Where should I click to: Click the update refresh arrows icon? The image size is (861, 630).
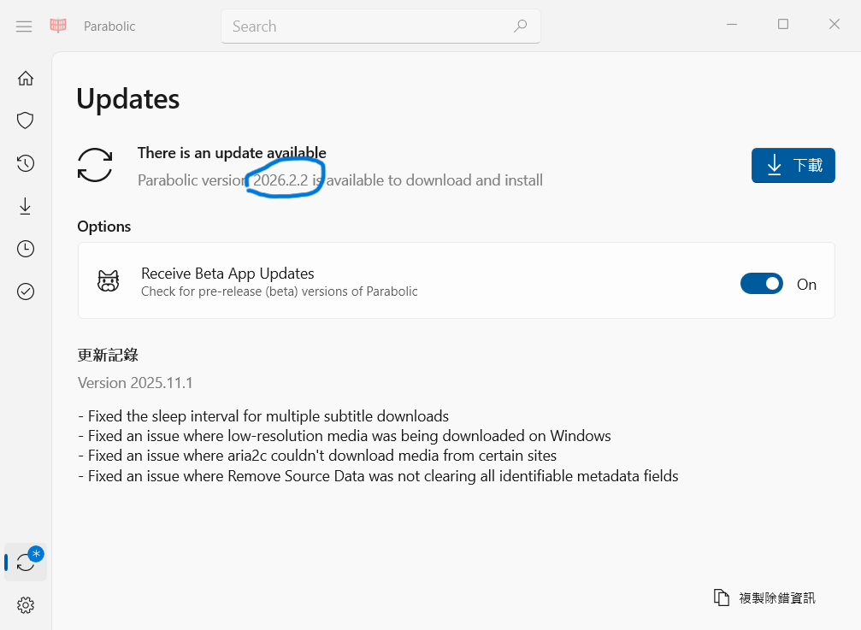[95, 165]
